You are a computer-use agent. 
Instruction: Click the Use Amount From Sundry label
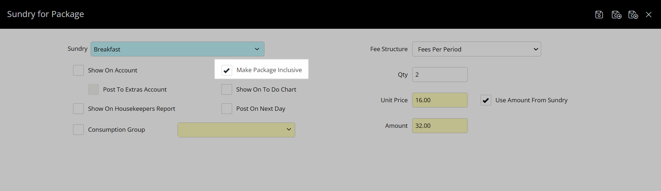pos(531,100)
